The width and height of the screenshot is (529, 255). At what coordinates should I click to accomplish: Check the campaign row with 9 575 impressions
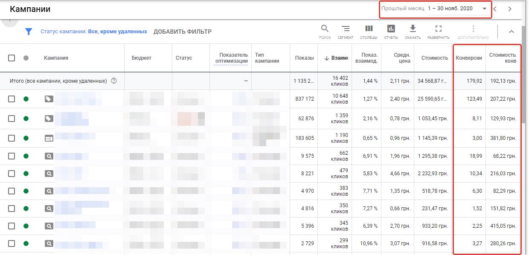pyautogui.click(x=12, y=156)
